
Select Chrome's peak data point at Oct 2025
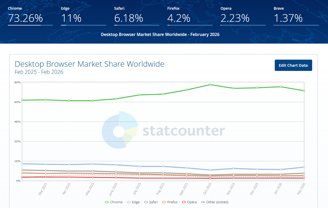(x=210, y=85)
